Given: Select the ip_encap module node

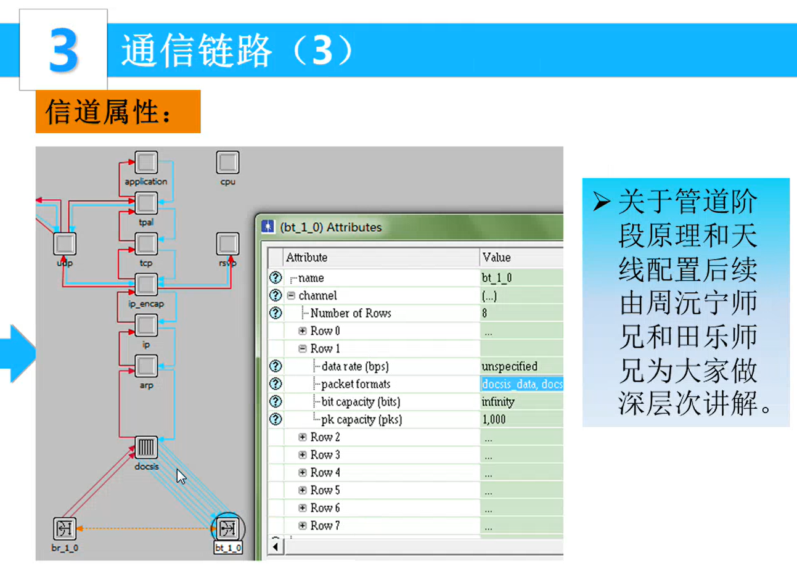Looking at the screenshot, I should [146, 285].
